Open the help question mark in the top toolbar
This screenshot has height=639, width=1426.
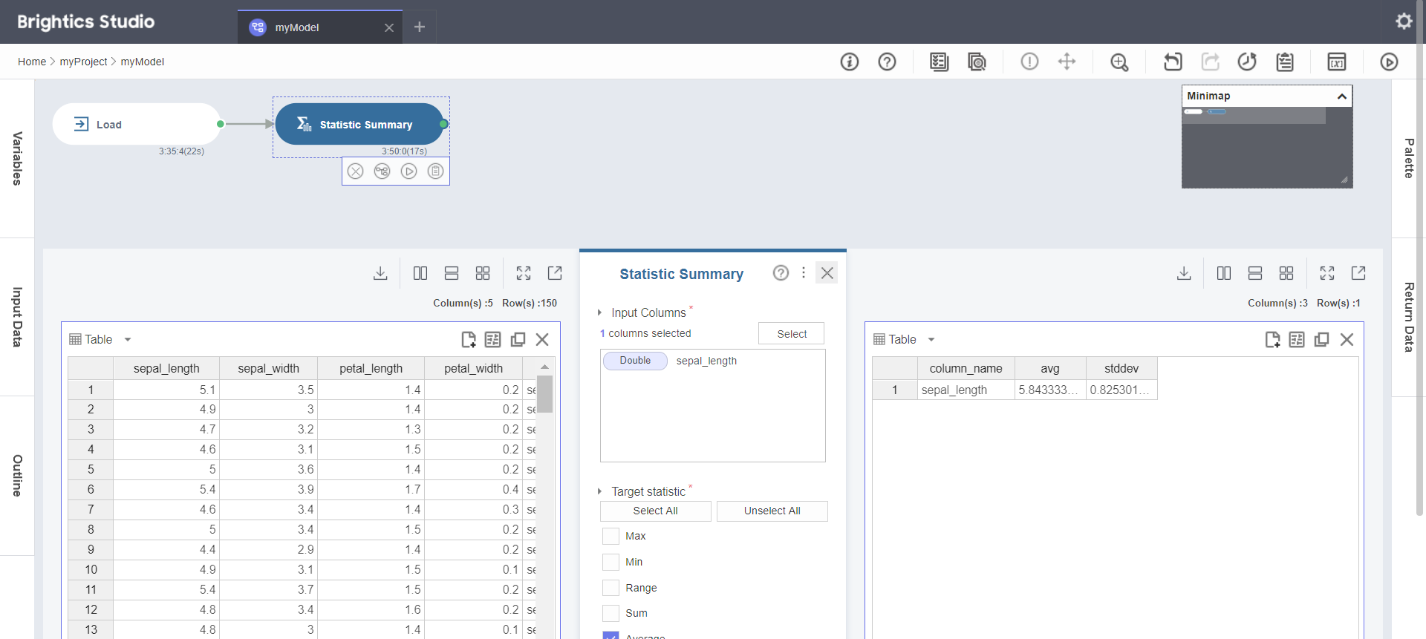tap(887, 62)
